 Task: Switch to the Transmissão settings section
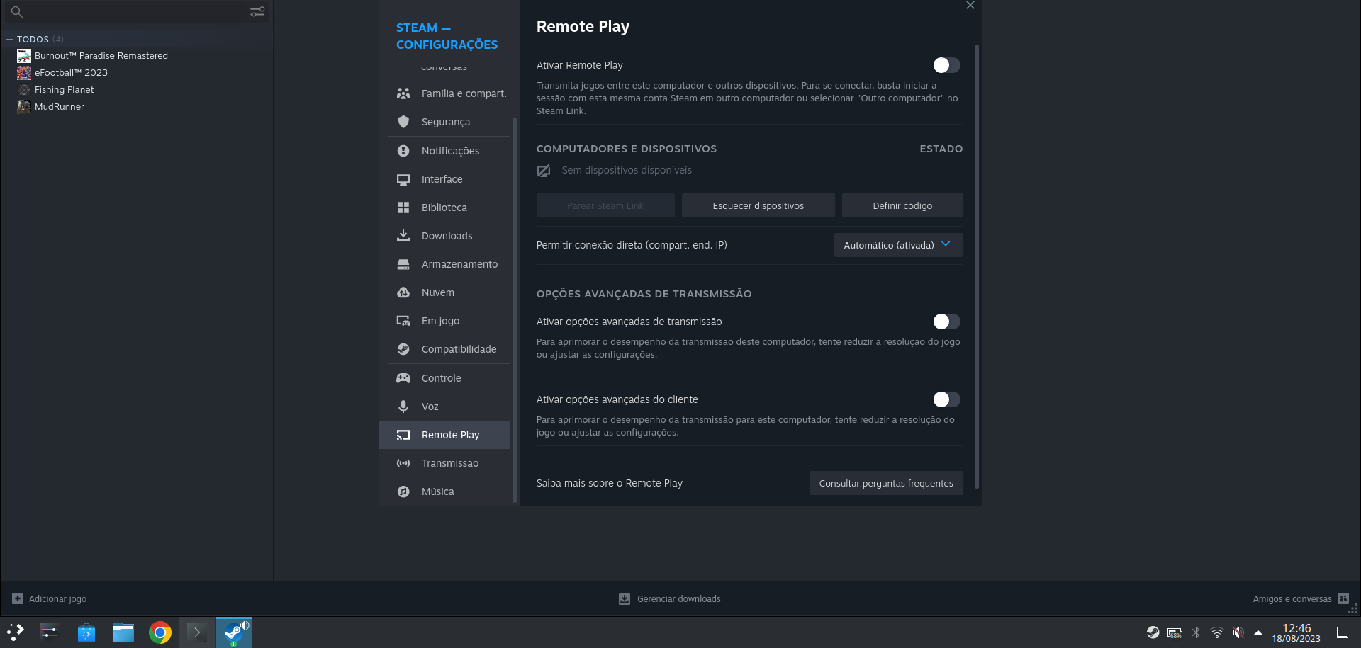coord(450,463)
